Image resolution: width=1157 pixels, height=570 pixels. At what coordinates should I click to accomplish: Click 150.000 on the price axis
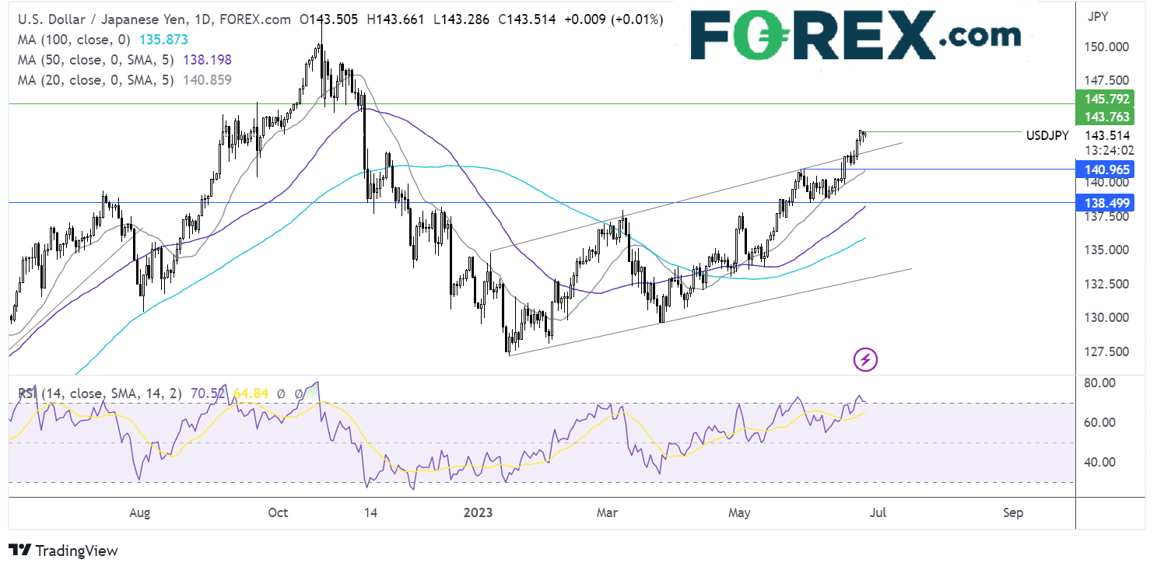[1107, 47]
